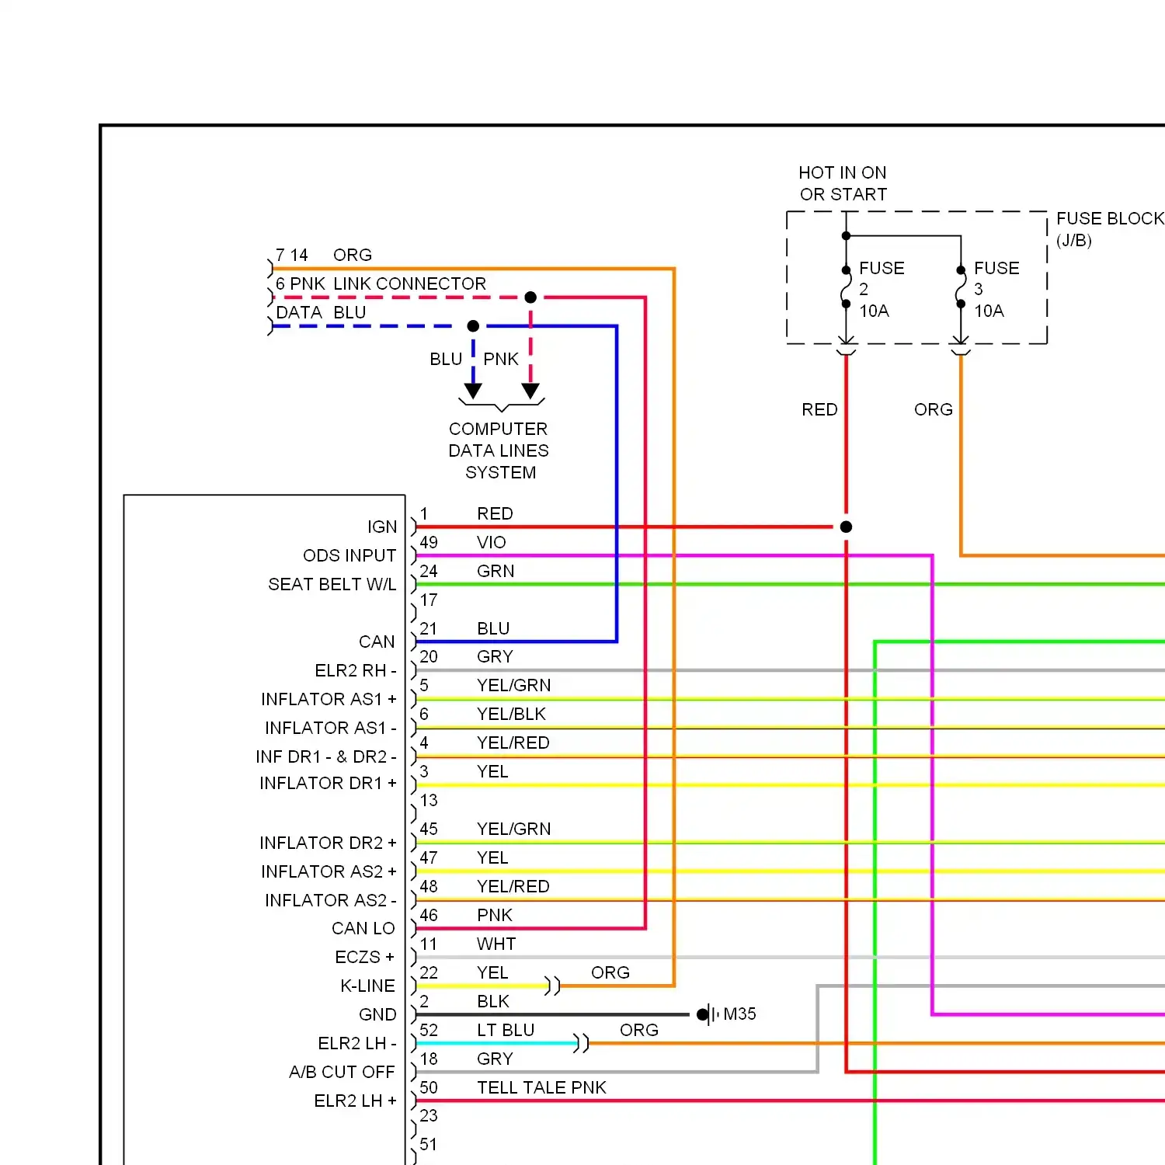1165x1165 pixels.
Task: Select the IGN terminal label
Action: [382, 527]
